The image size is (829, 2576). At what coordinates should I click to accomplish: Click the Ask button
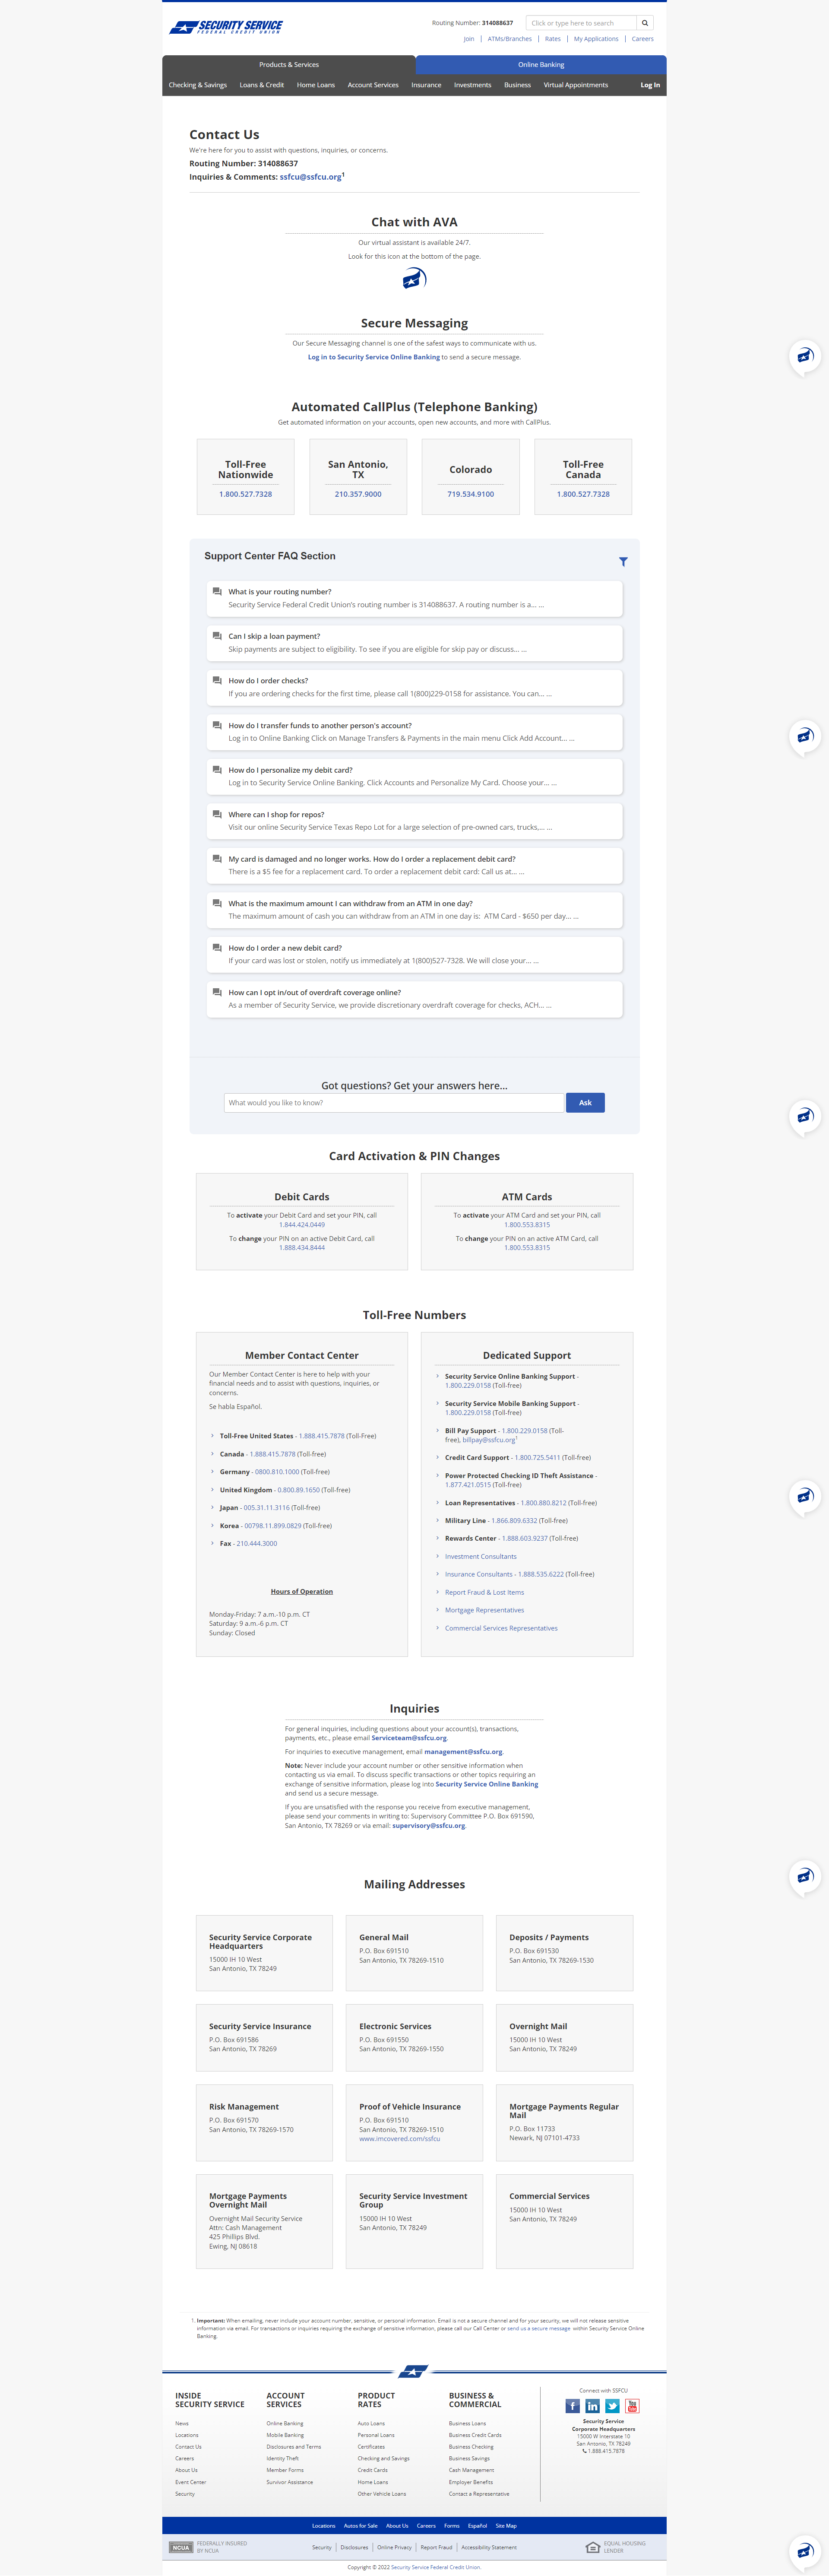click(x=585, y=1103)
